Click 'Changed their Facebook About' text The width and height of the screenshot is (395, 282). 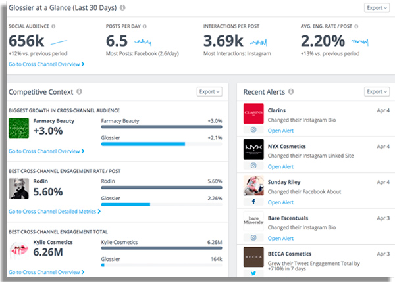pyautogui.click(x=304, y=192)
